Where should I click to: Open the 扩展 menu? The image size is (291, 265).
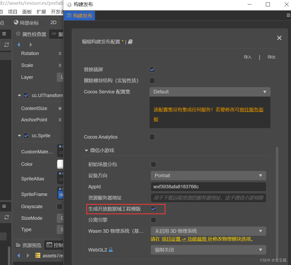pyautogui.click(x=41, y=12)
